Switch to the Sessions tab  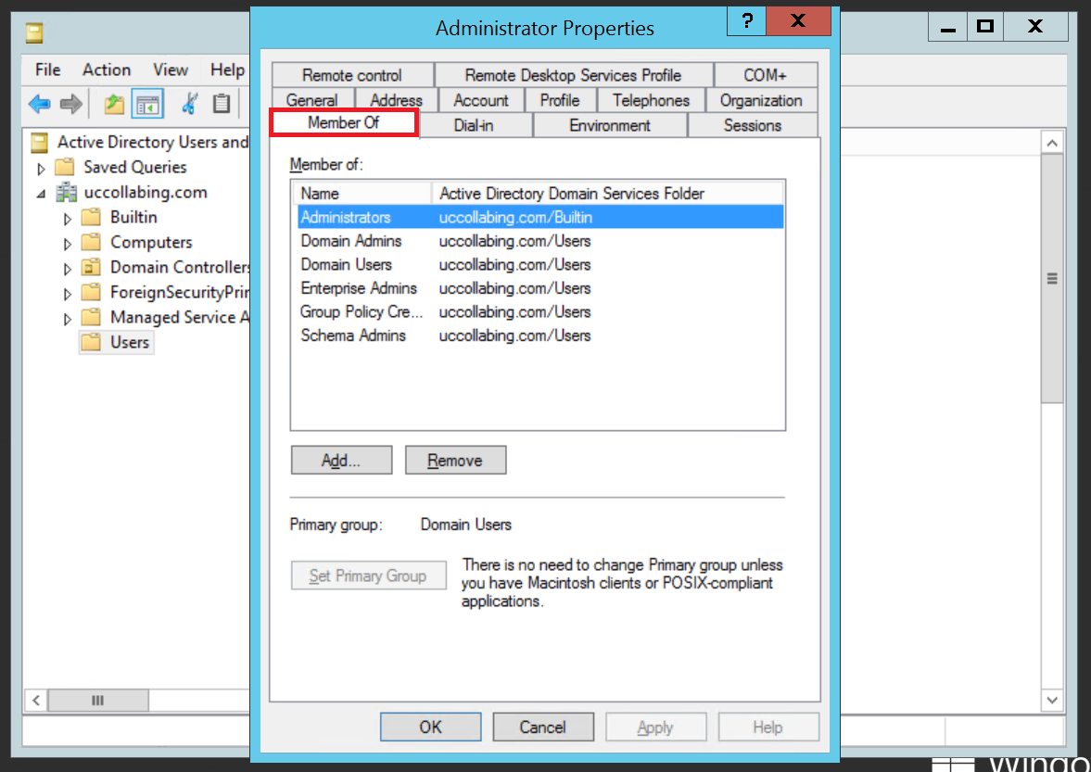[753, 125]
